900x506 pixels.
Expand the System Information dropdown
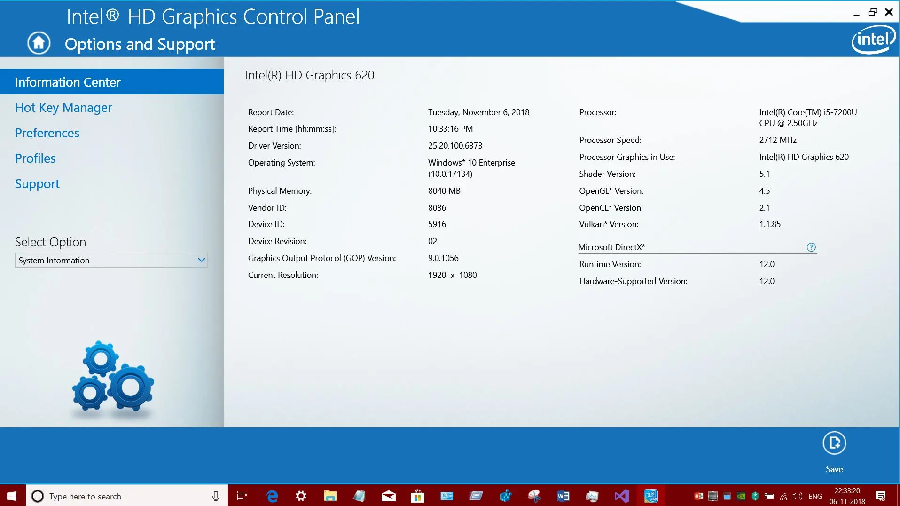click(x=111, y=260)
